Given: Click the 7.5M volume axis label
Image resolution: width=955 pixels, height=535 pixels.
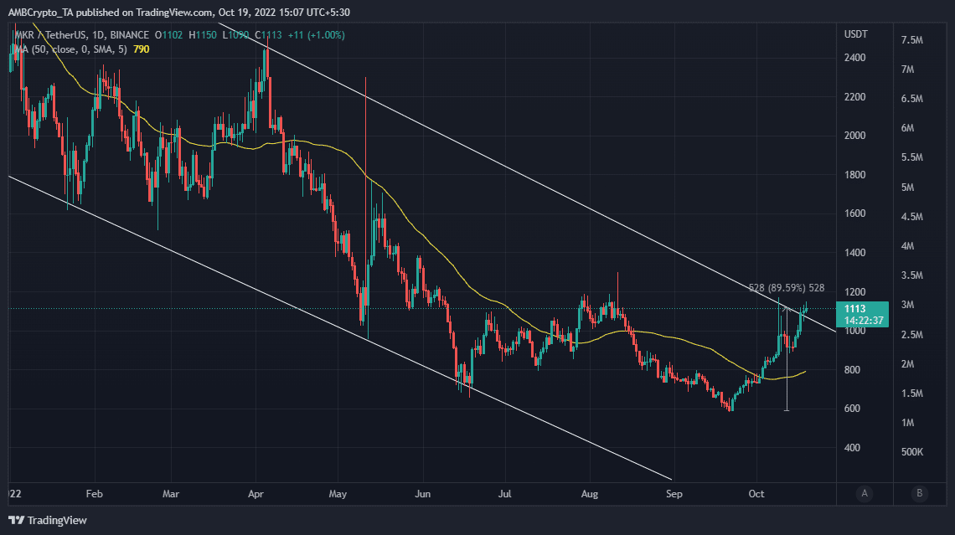Looking at the screenshot, I should point(912,40).
